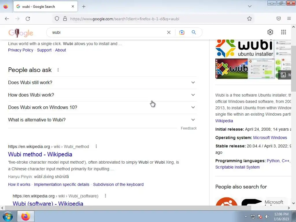The width and height of the screenshot is (296, 222).
Task: Open Wubi method - Wikipedia result
Action: (x=40, y=154)
